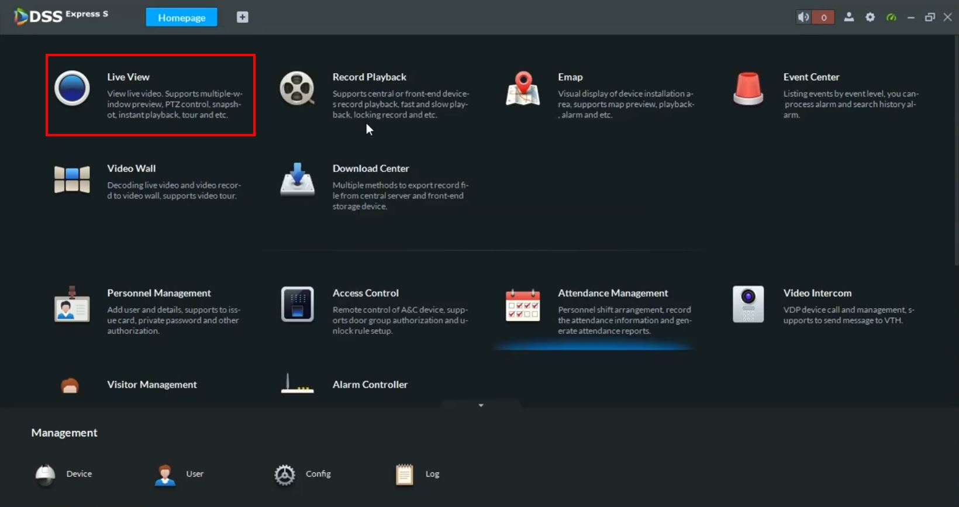Screen dimensions: 959x507
Task: Click the Video Intercom description text
Action: [x=849, y=315]
